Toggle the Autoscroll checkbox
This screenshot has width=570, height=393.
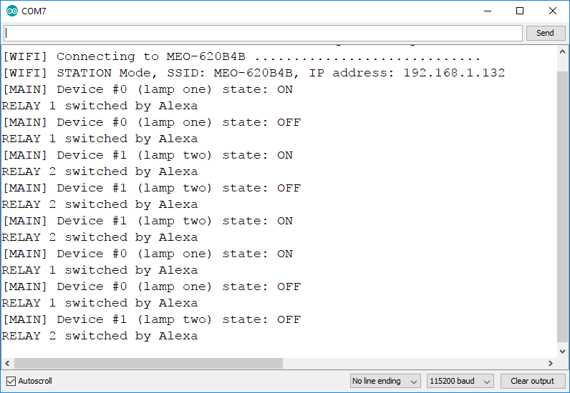click(x=11, y=381)
